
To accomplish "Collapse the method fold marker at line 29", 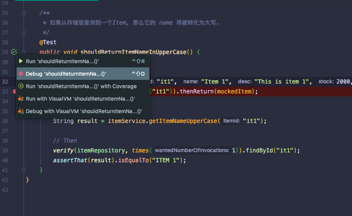I will click(24, 52).
